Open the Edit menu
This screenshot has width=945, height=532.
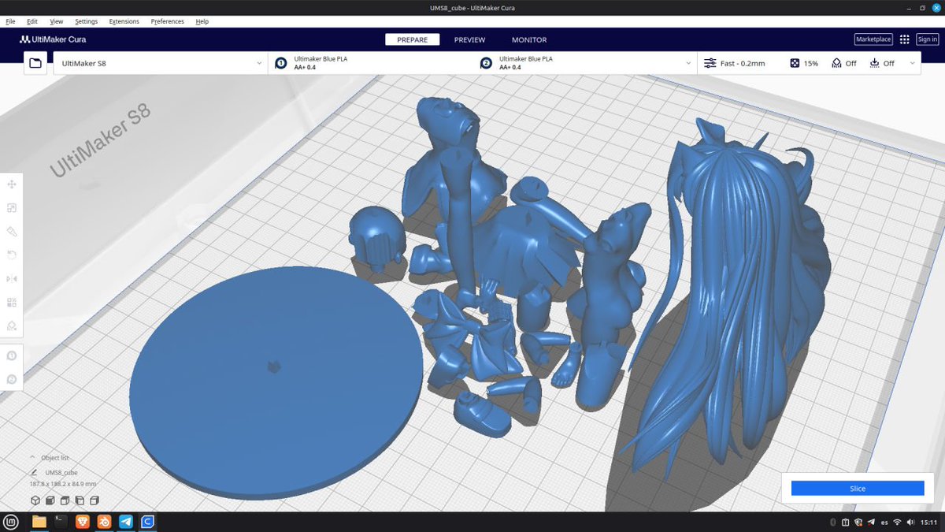(x=31, y=21)
